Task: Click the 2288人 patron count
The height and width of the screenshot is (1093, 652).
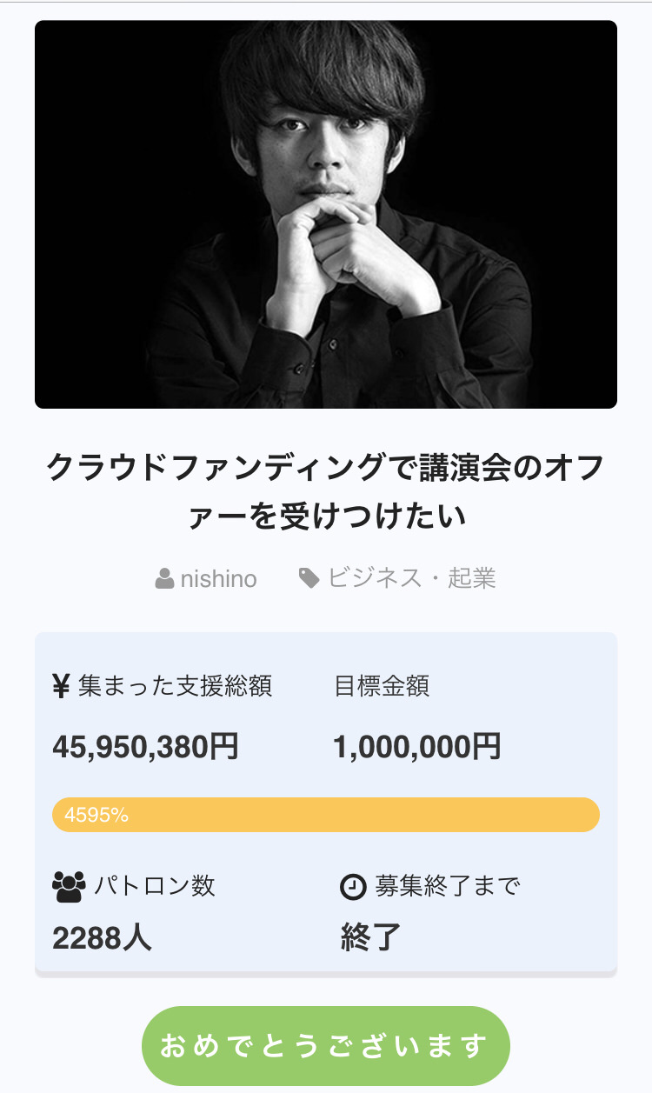Action: click(x=102, y=938)
